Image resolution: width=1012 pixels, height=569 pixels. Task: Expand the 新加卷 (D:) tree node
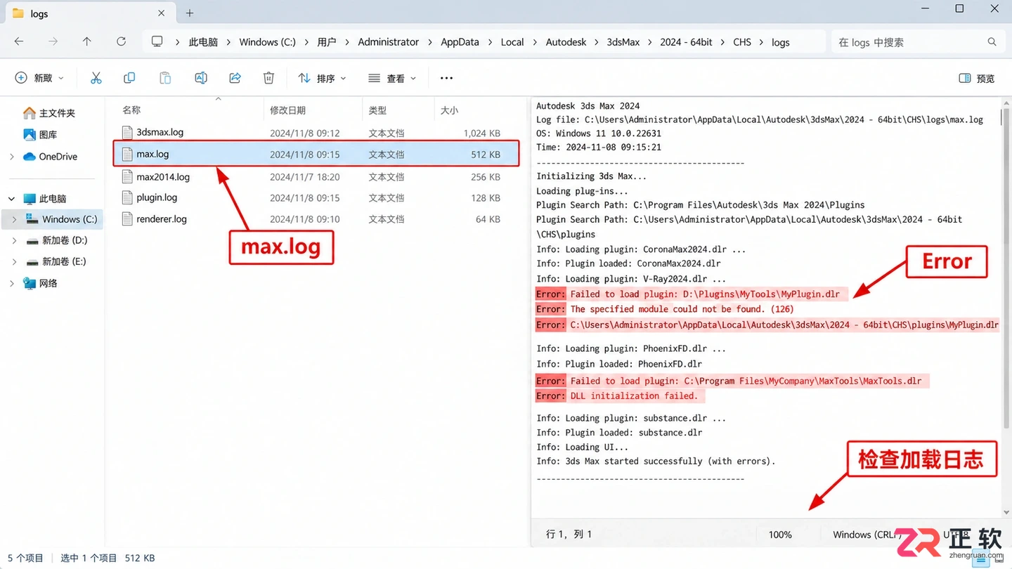pyautogui.click(x=15, y=240)
